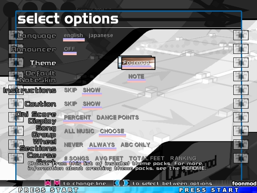Click the theme pack help description text

[116, 166]
